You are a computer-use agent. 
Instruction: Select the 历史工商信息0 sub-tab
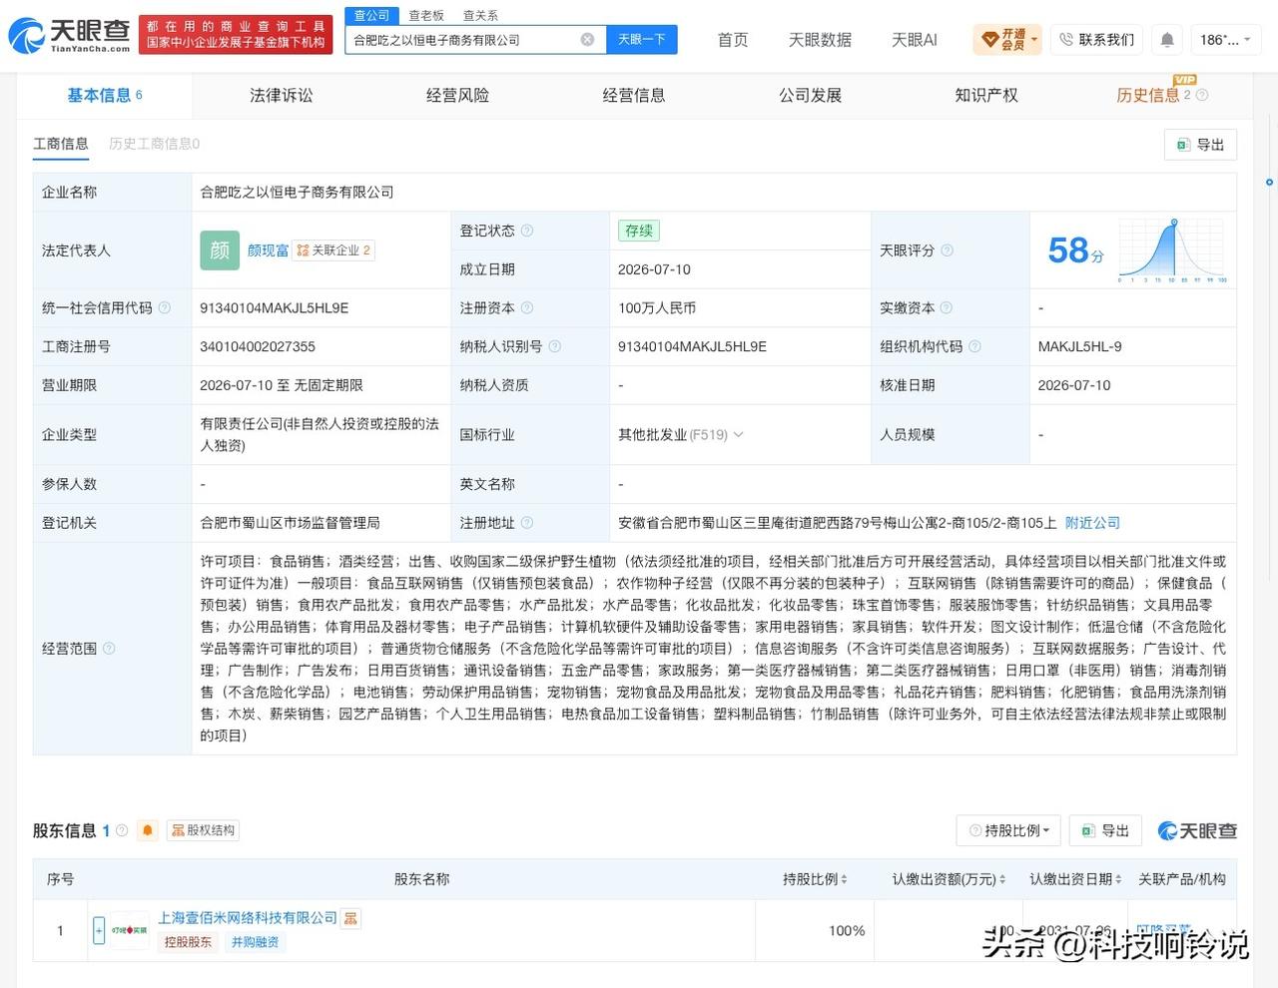pos(155,144)
